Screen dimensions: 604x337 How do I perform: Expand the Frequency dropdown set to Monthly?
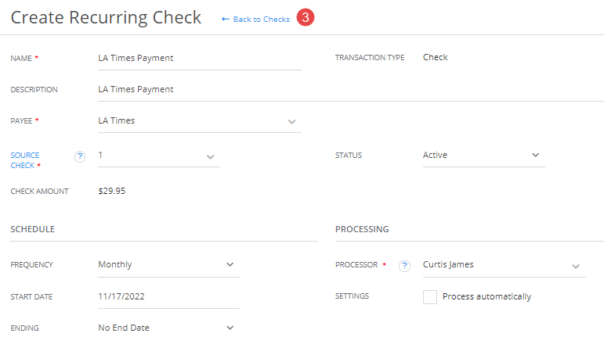pos(168,265)
